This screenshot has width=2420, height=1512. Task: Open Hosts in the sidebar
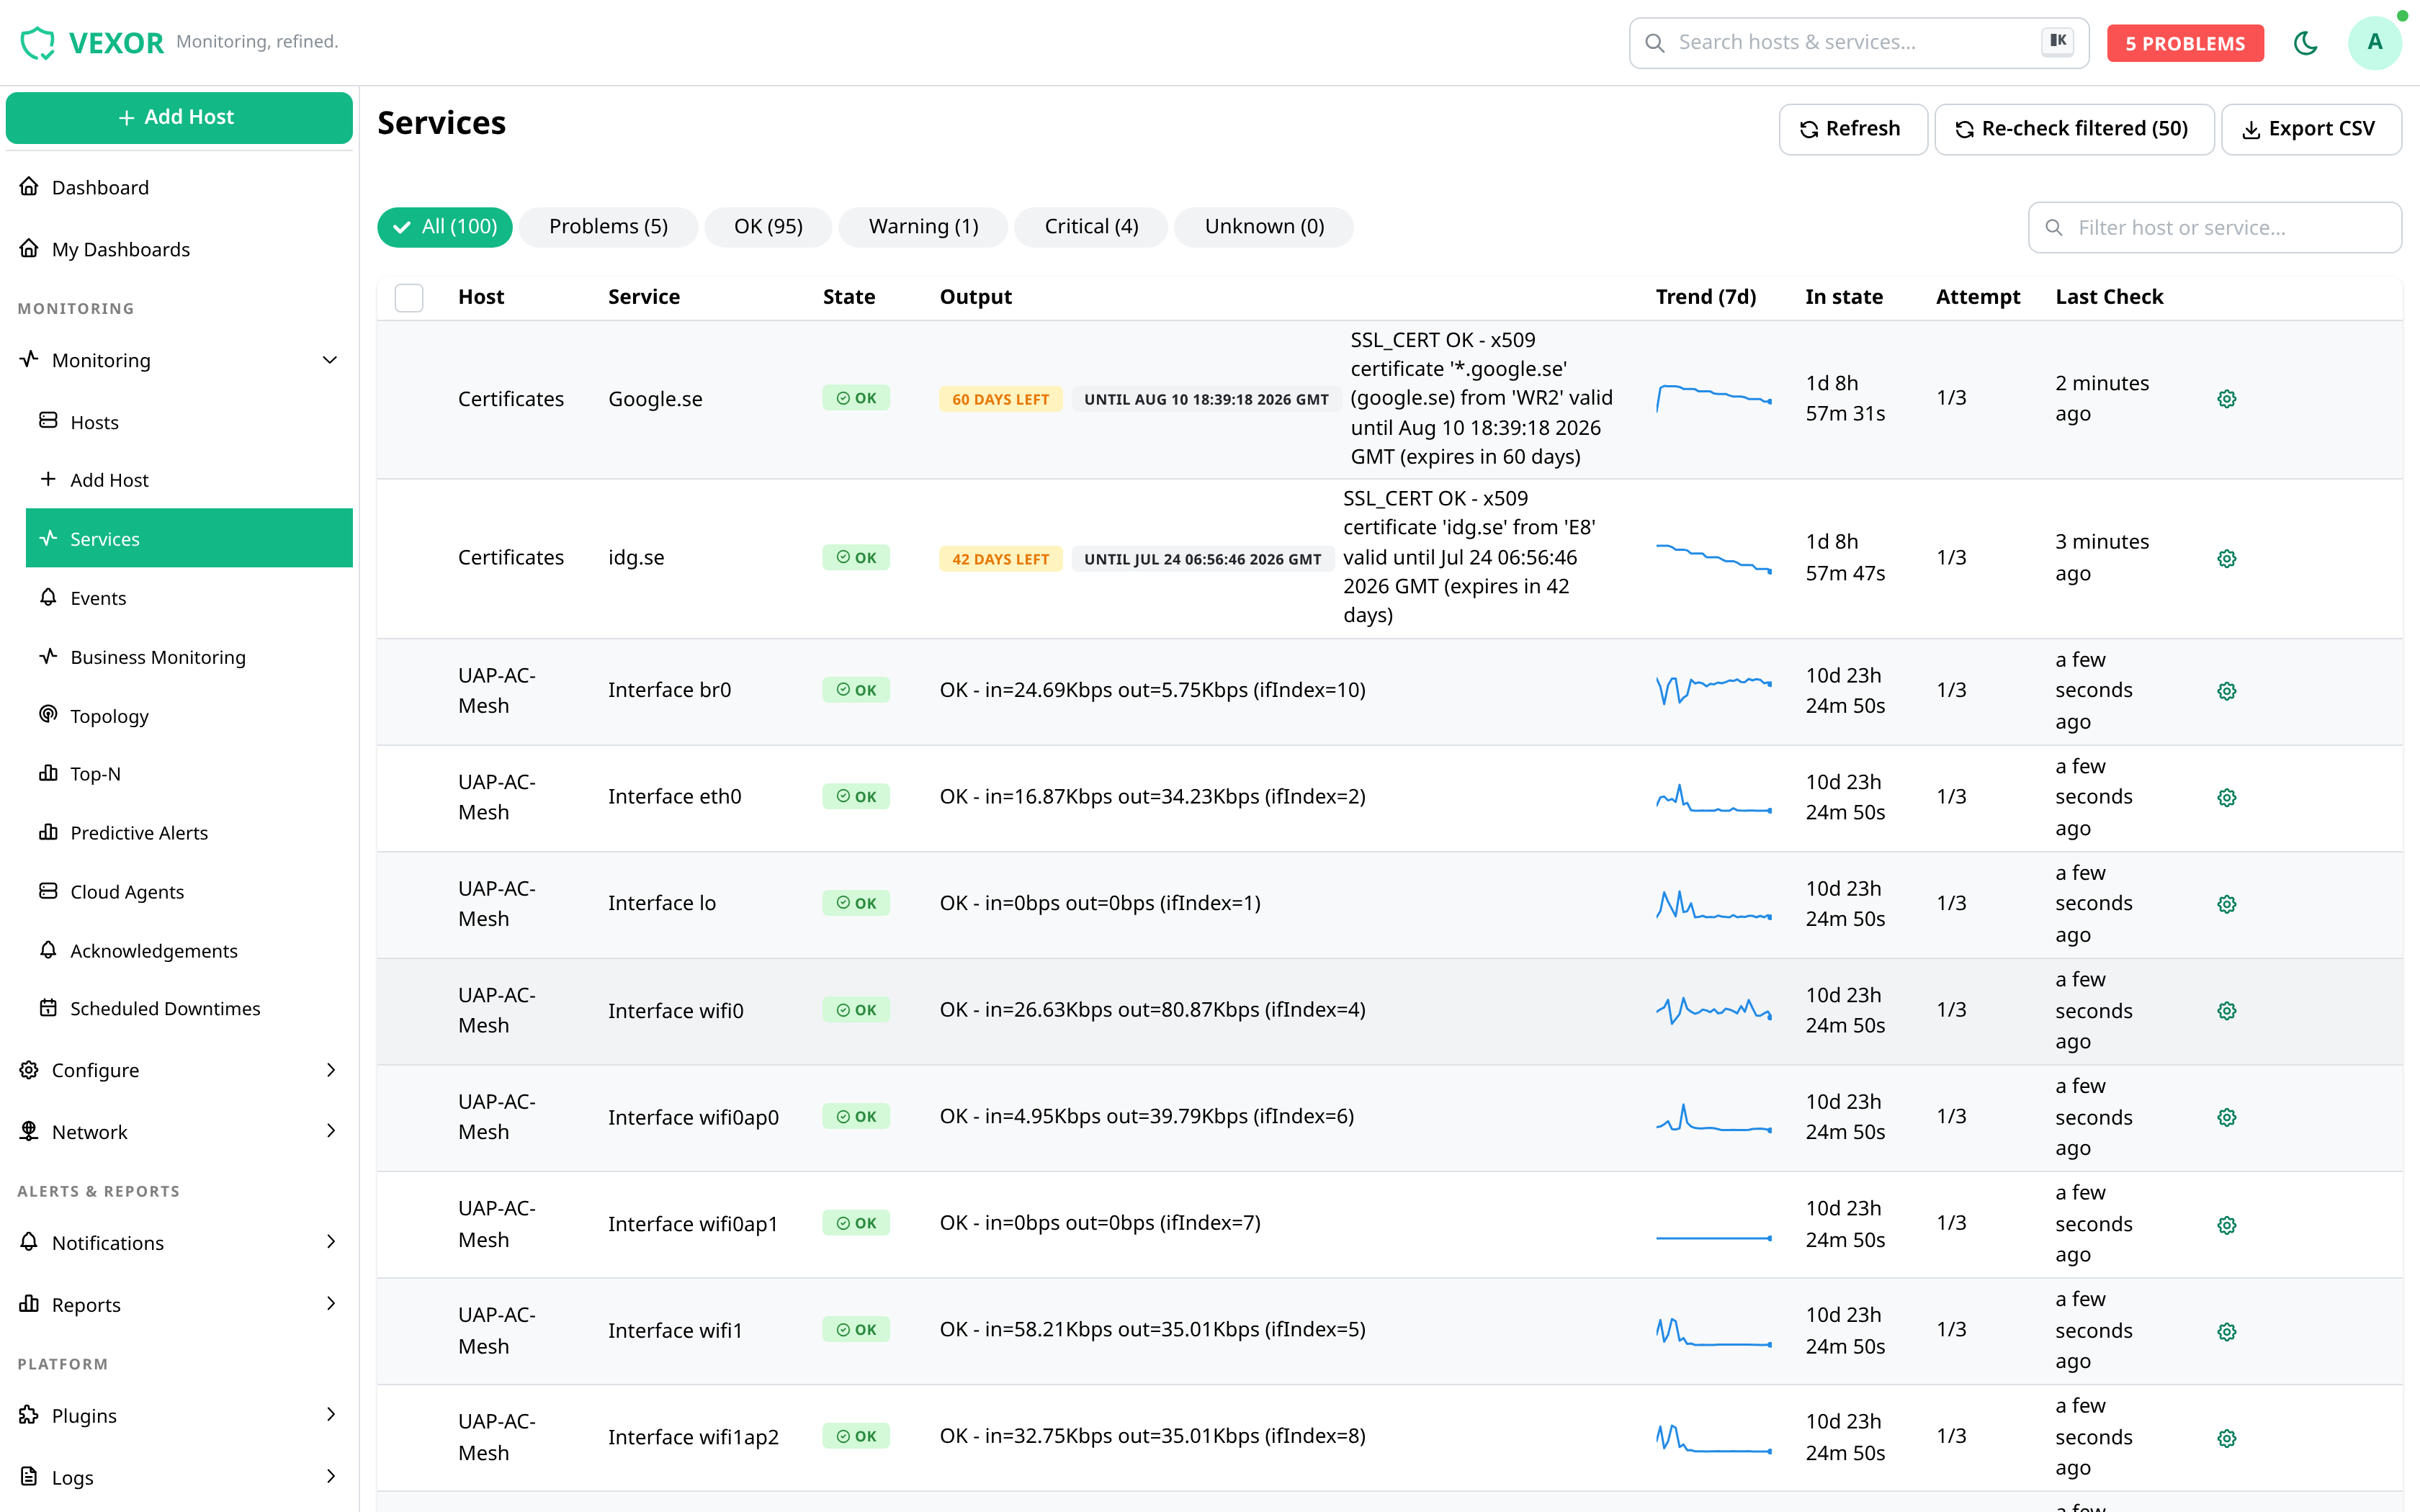[x=189, y=421]
